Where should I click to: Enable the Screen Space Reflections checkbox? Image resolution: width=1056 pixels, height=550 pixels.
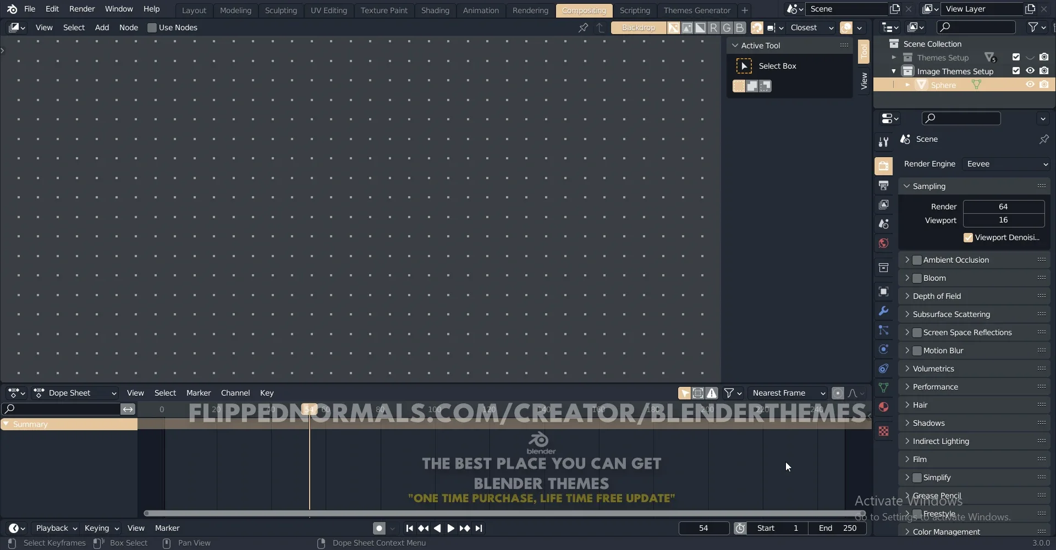click(x=917, y=332)
